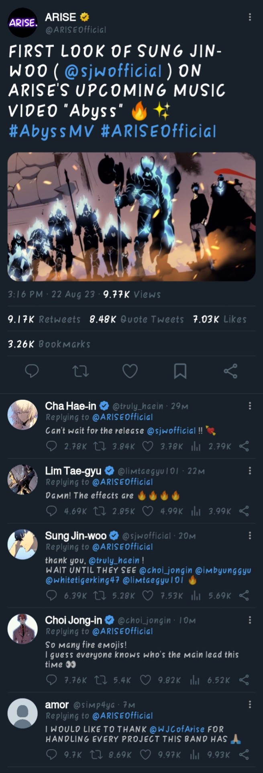
Task: View the 9.17K Retweets list
Action: click(x=44, y=319)
